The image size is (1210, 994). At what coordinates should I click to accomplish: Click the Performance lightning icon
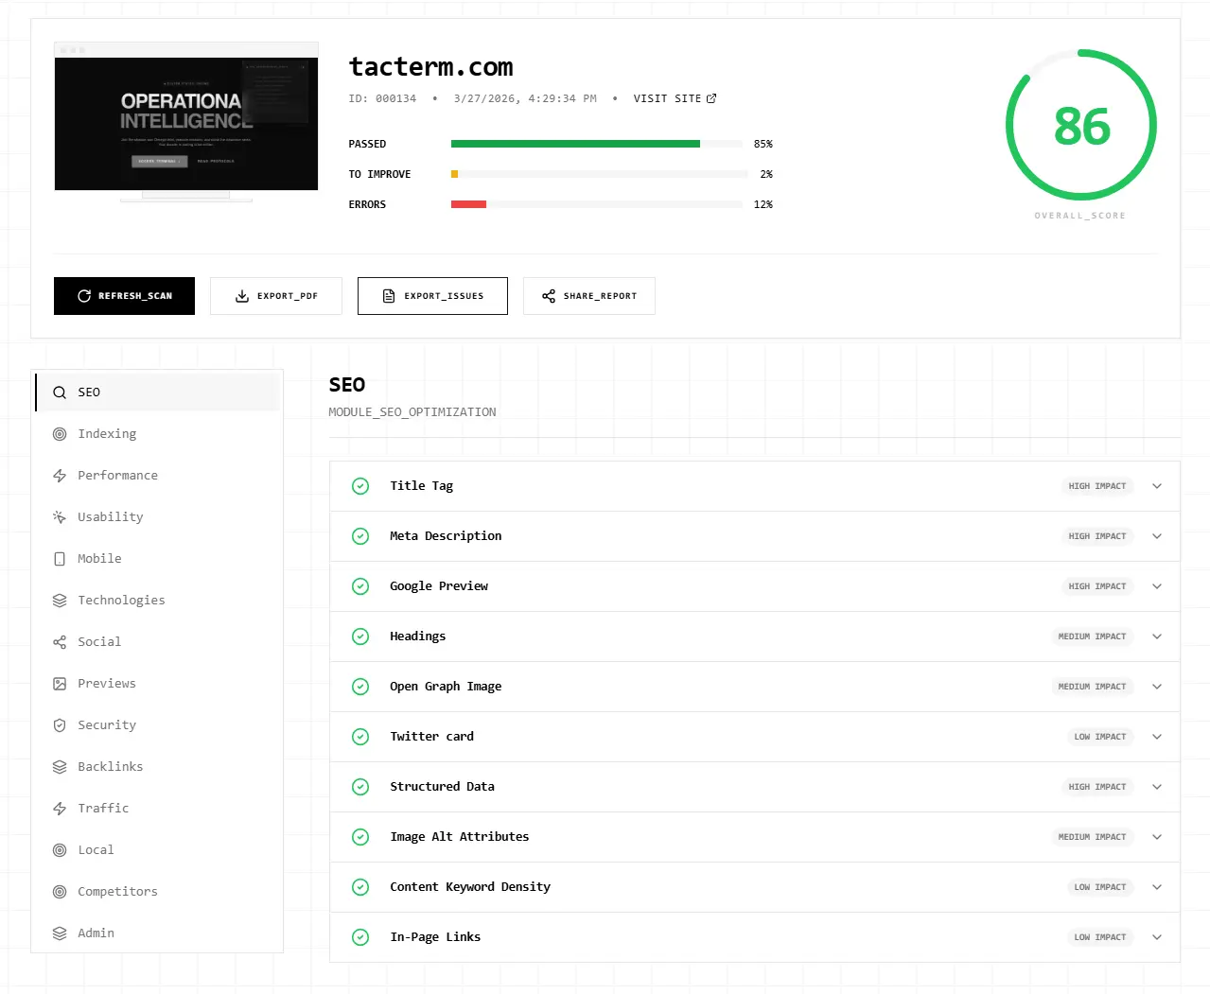(x=60, y=476)
